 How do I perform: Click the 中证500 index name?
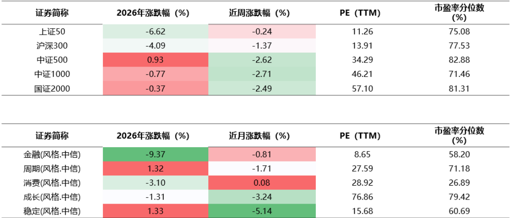click(52, 60)
